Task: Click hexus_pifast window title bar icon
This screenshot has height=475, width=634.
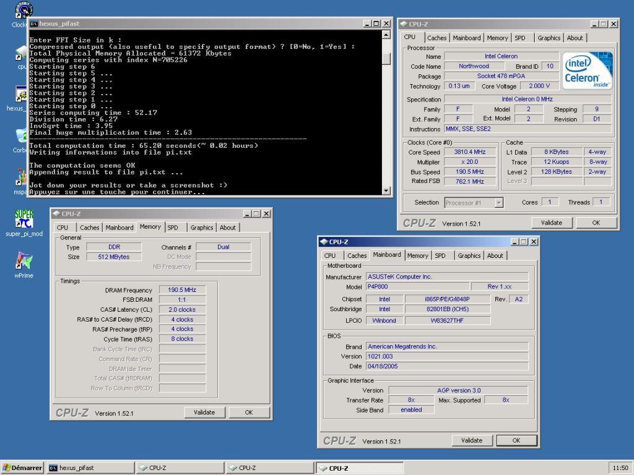Action: [34, 24]
